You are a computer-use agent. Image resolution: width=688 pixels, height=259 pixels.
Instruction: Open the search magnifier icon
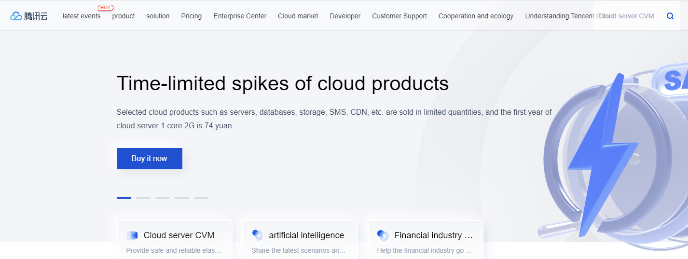[670, 16]
